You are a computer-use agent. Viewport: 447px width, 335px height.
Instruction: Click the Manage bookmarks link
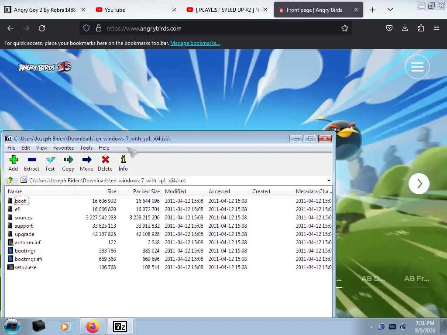pyautogui.click(x=195, y=43)
